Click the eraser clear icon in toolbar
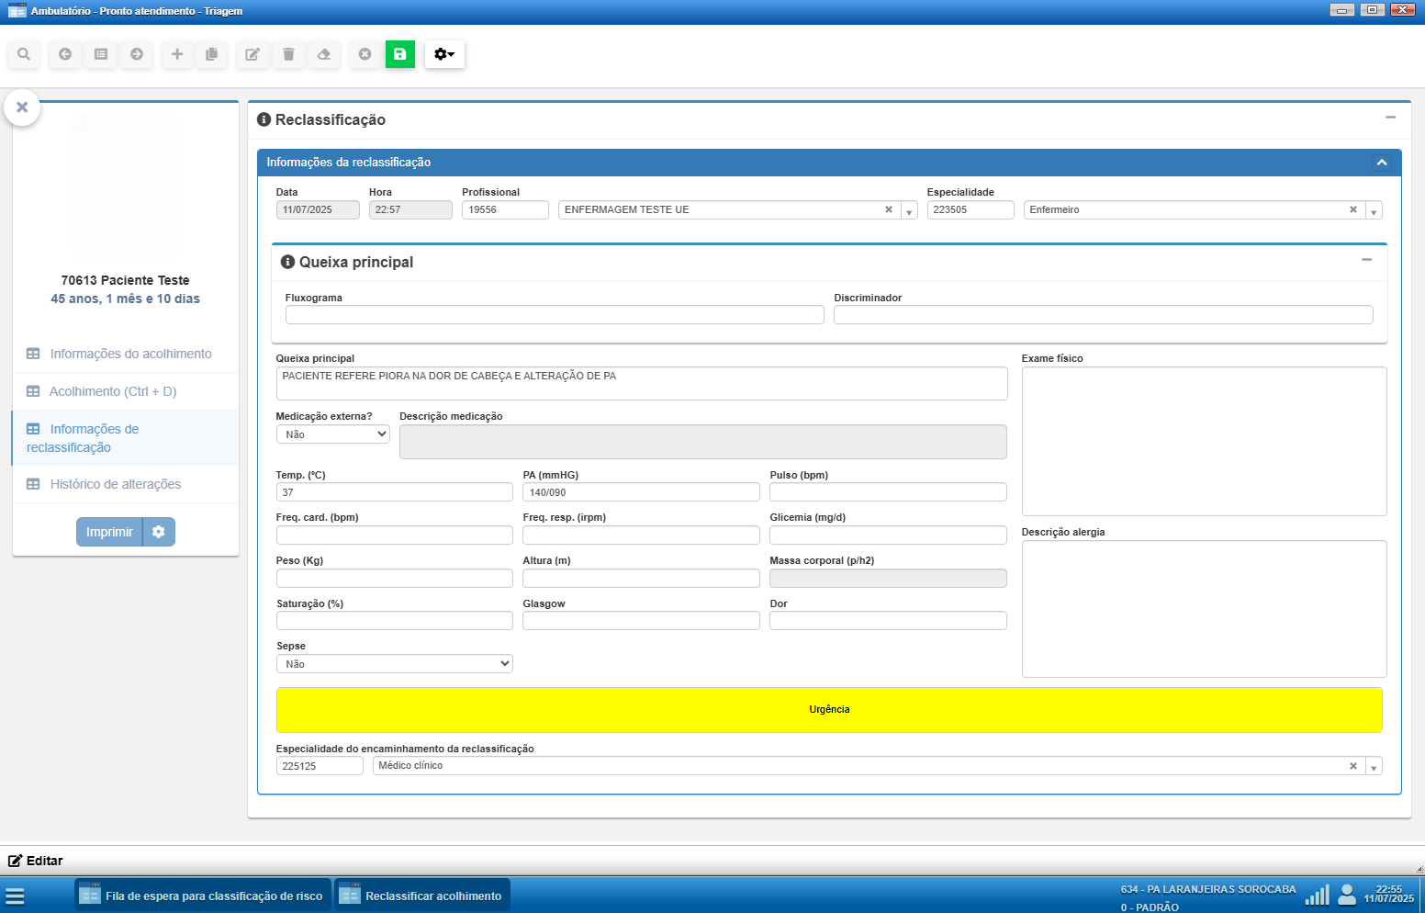This screenshot has height=913, width=1425. (324, 54)
